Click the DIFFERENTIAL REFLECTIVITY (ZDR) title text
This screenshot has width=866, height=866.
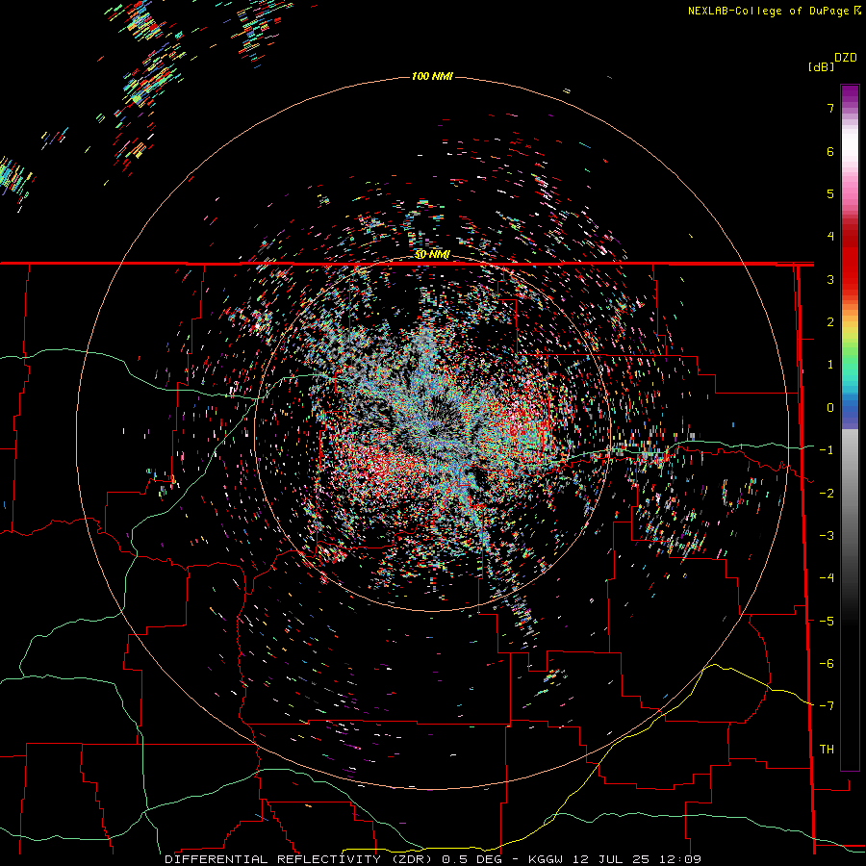click(x=300, y=859)
